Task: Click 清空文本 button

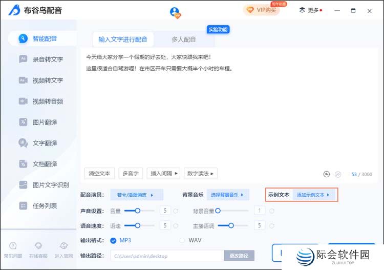Action: (99, 174)
